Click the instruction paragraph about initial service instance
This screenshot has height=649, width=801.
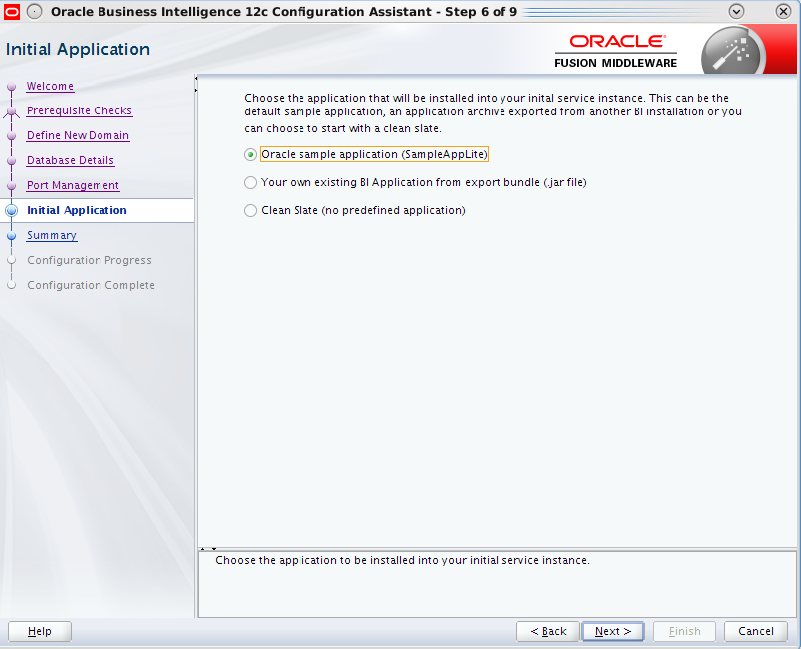coord(493,112)
